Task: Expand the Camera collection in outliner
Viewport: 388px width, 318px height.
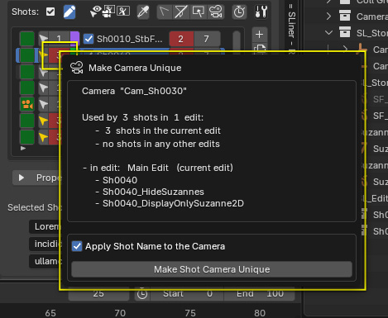Action: click(328, 17)
